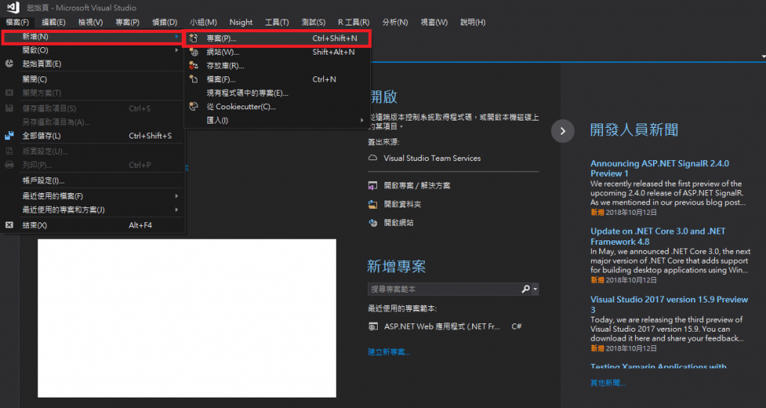Open Update on .NET Core 3.0 article
This screenshot has width=766, height=408.
(x=658, y=236)
